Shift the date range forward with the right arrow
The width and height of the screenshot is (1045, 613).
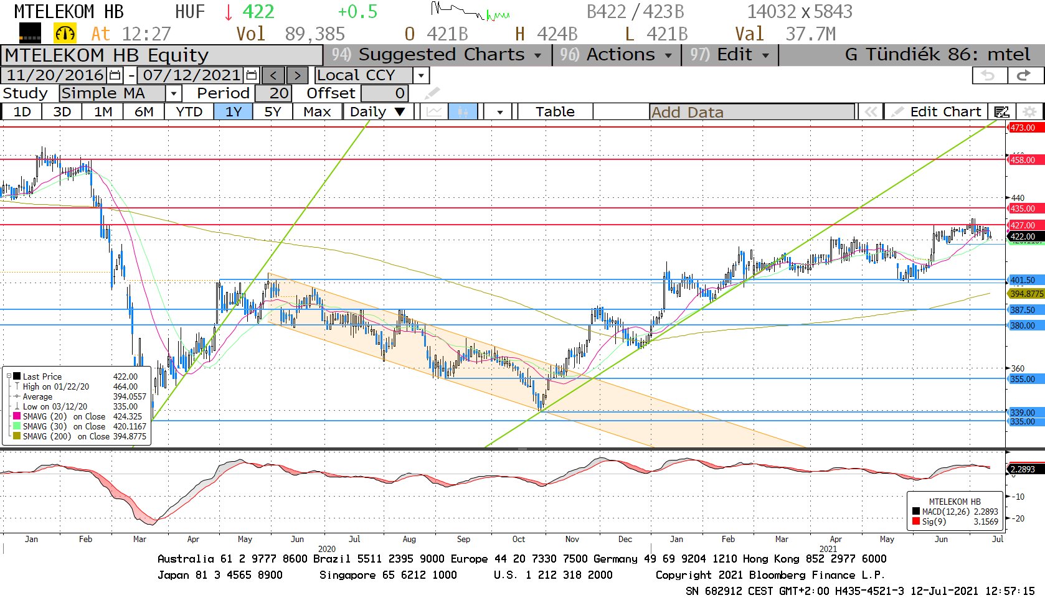point(297,75)
